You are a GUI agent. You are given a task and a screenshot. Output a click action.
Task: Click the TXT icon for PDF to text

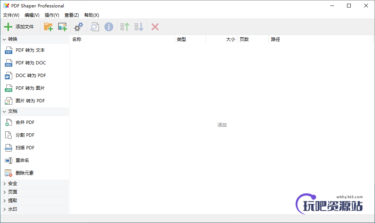9,50
